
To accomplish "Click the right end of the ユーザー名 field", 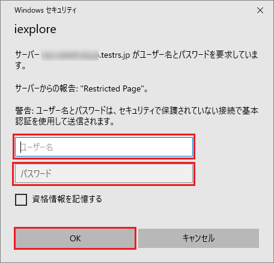I will point(187,147).
